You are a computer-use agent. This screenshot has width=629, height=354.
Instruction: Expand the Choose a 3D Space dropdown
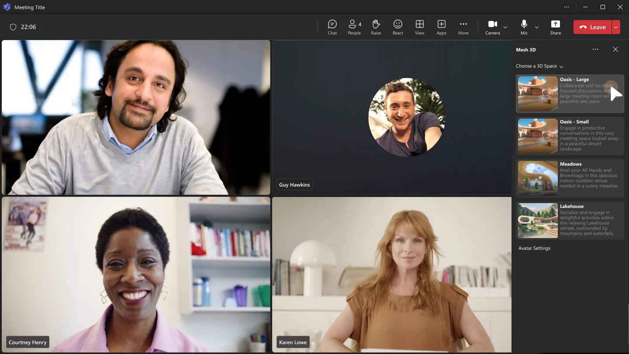539,66
